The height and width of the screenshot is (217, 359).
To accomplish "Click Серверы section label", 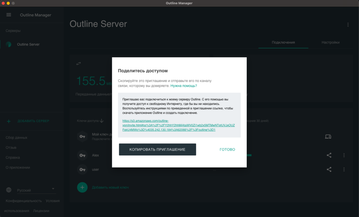I will pyautogui.click(x=13, y=31).
